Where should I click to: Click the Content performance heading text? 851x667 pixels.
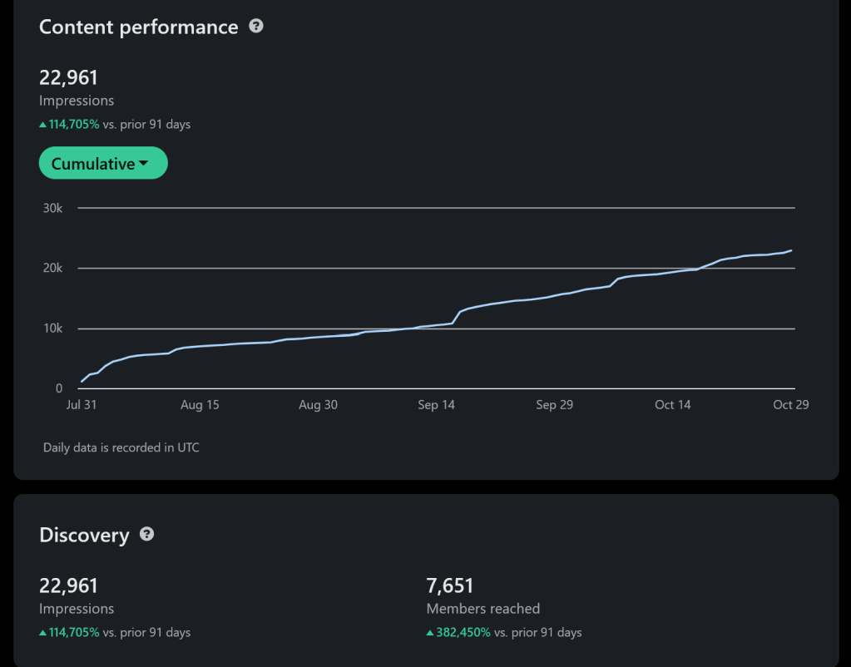138,27
